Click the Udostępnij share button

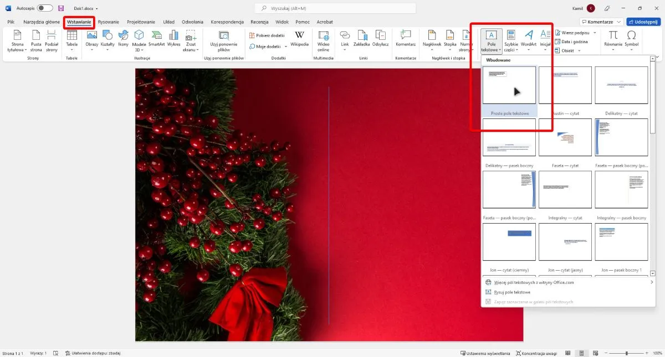point(643,22)
